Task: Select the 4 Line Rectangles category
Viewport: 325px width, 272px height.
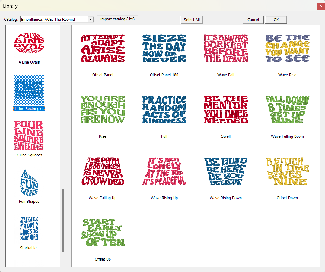Action: coord(29,90)
